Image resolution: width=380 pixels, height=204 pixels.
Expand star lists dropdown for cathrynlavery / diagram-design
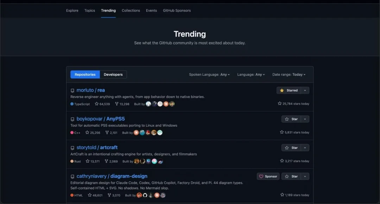click(x=305, y=176)
